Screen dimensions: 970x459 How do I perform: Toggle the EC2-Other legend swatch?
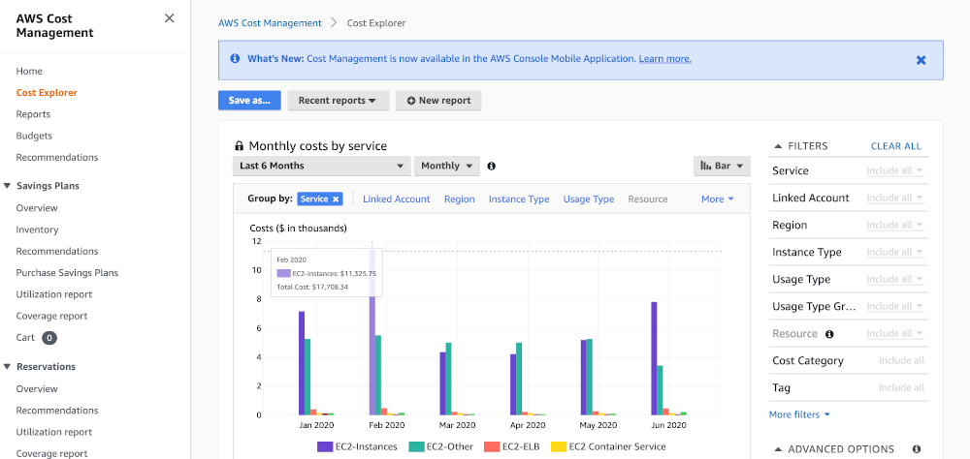[x=417, y=446]
